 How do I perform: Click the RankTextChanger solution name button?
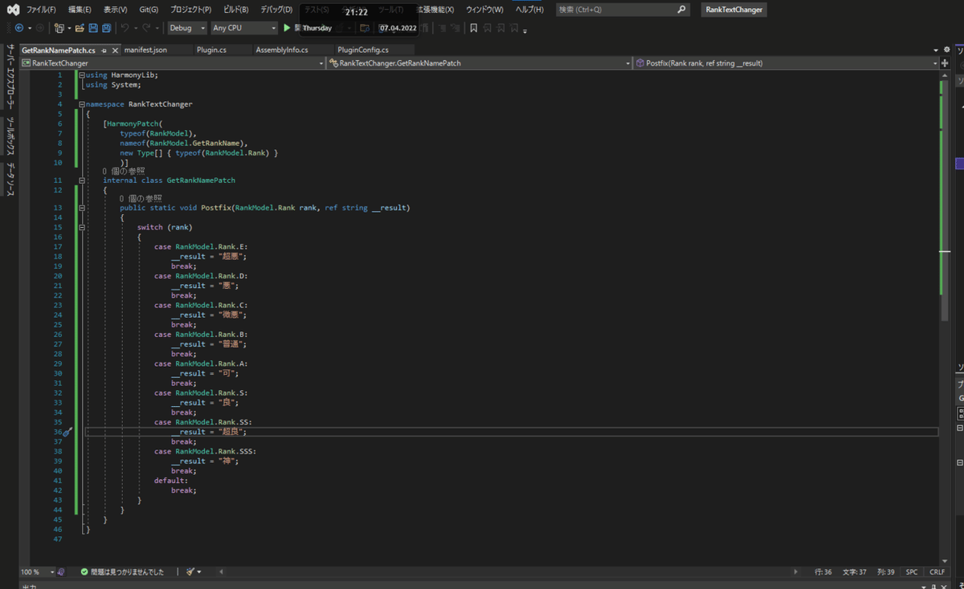click(734, 10)
